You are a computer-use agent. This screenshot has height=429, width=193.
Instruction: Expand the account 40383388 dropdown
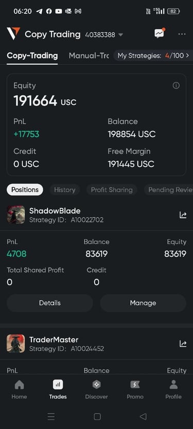click(120, 35)
